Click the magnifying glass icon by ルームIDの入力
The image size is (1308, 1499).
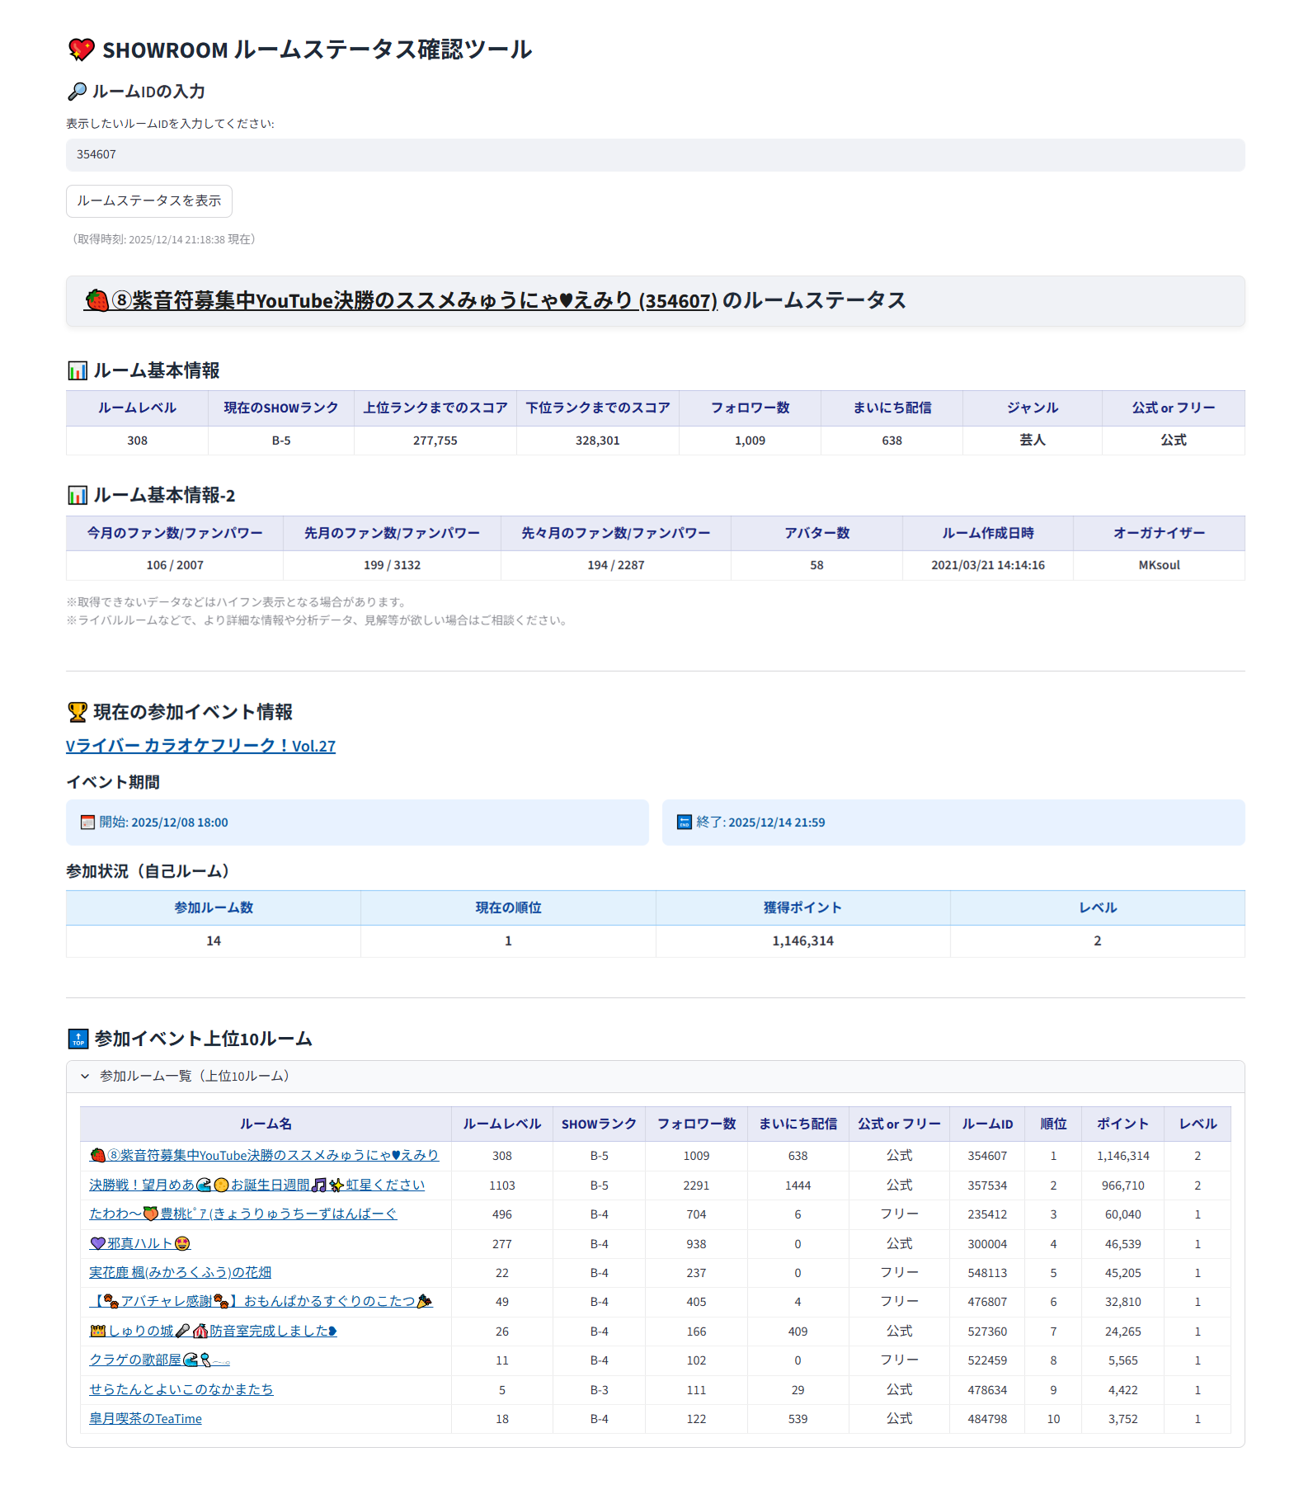click(x=77, y=92)
